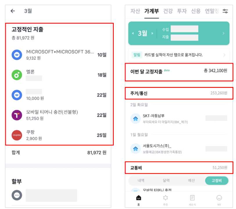Open the 알림 notice chevron
The width and height of the screenshot is (236, 209).
point(224,55)
